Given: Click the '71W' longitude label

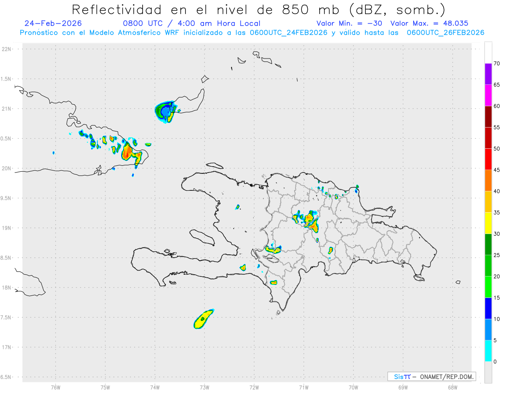Looking at the screenshot, I should click(x=304, y=387).
